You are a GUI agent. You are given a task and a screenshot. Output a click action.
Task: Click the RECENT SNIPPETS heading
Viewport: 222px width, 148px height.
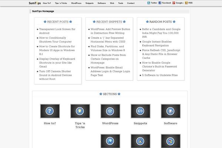pyautogui.click(x=109, y=22)
